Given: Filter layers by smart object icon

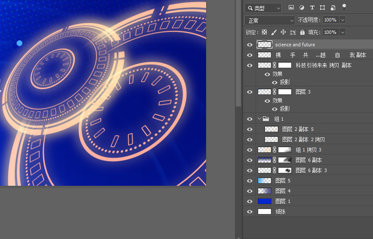Looking at the screenshot, I should pyautogui.click(x=333, y=7).
